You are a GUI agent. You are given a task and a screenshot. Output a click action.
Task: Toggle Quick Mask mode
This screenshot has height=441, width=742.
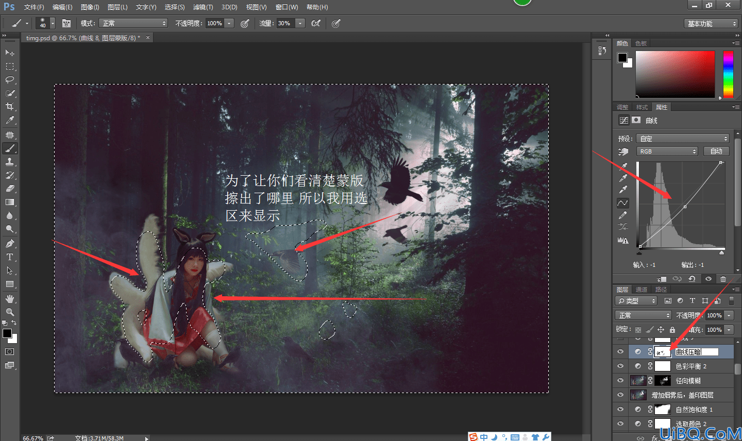pyautogui.click(x=10, y=352)
